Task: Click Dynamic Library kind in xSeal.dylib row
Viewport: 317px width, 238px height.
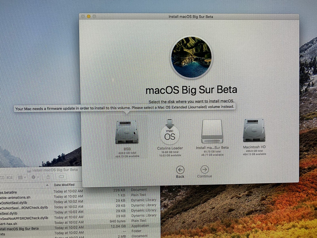Action: click(144, 210)
